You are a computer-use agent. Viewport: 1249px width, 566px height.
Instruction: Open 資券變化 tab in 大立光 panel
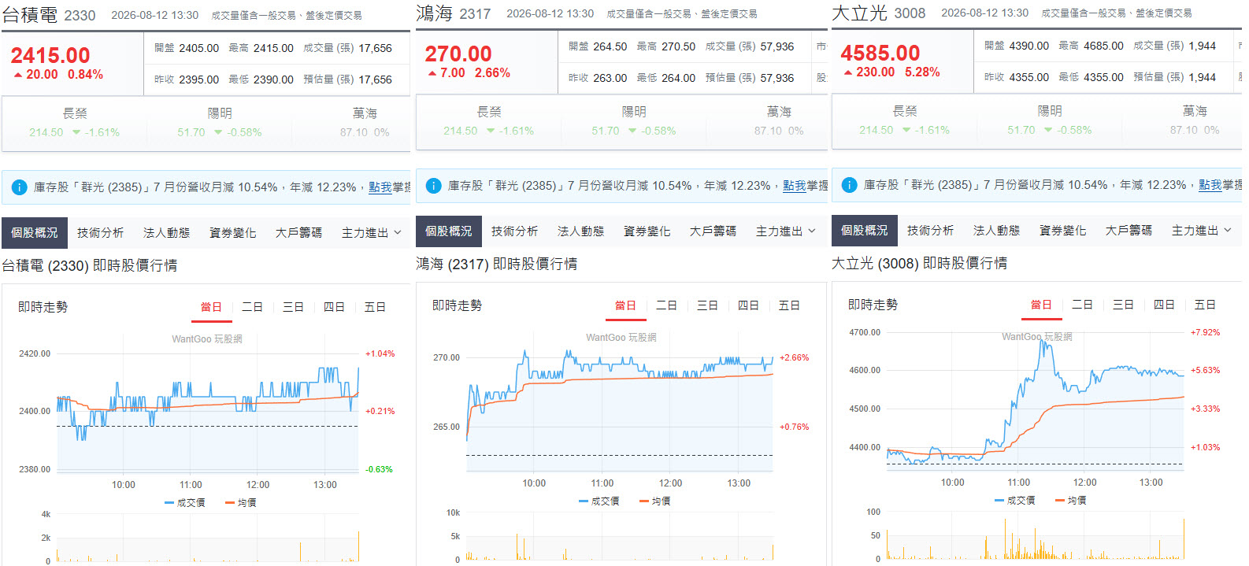tap(1062, 231)
